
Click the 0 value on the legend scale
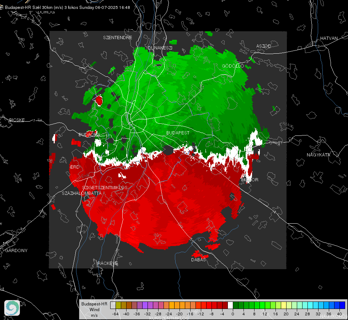[x=232, y=314]
